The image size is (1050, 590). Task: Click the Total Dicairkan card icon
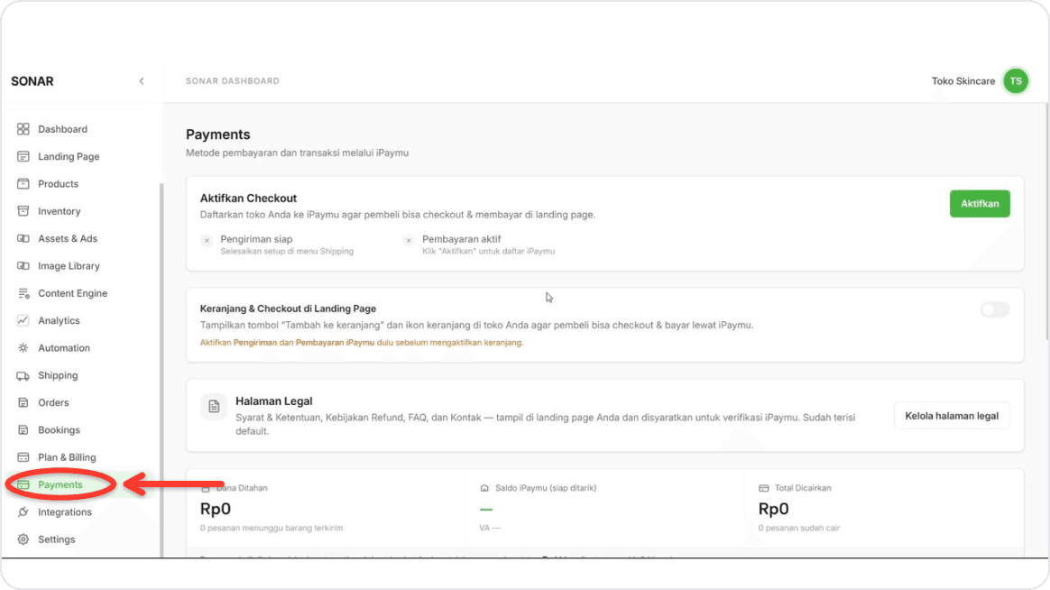click(x=763, y=488)
